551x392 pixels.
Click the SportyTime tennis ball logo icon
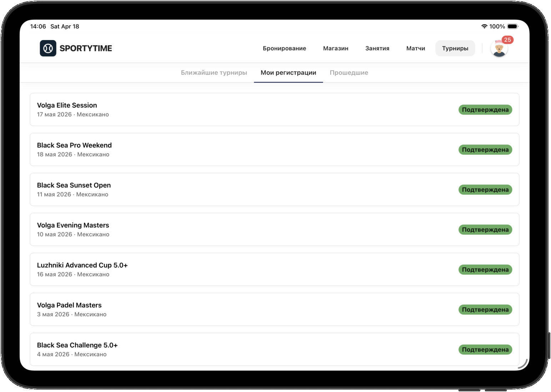click(x=48, y=48)
